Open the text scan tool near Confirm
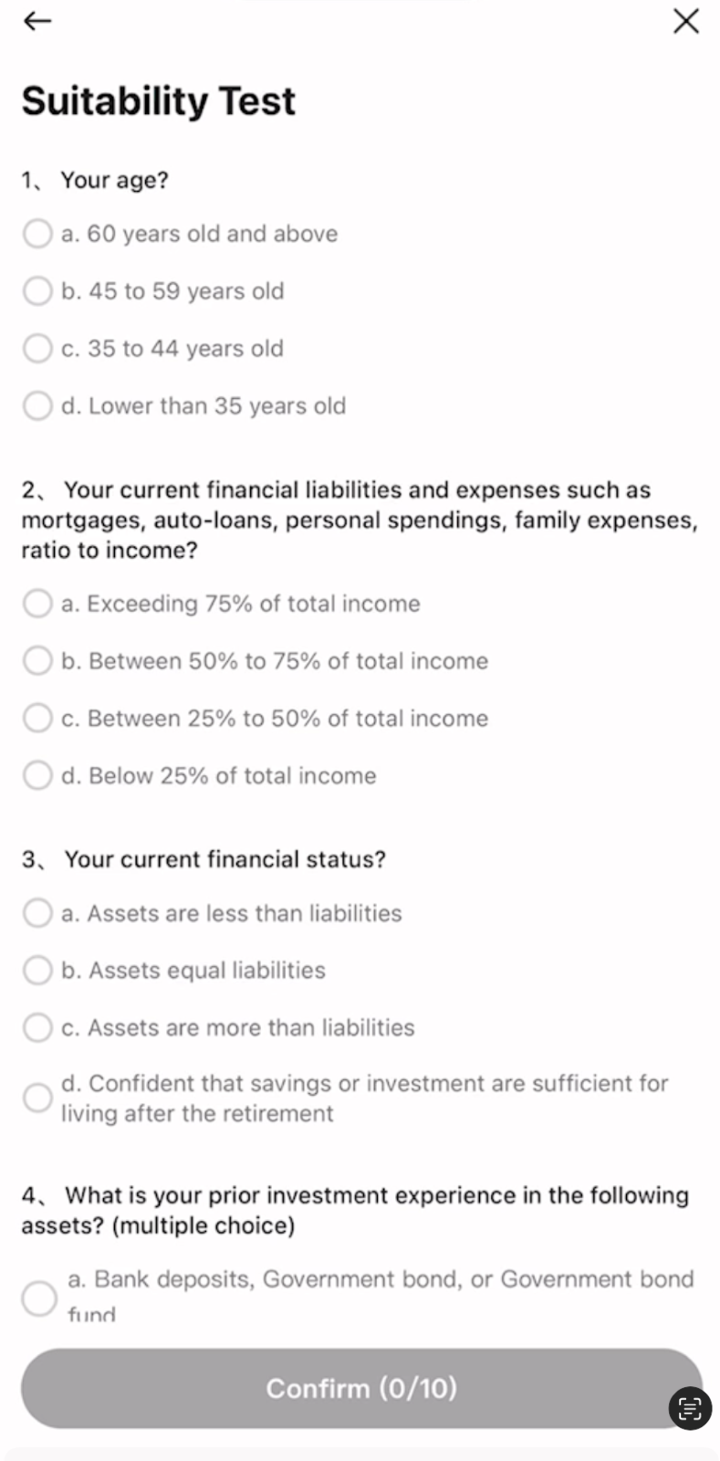Viewport: 720px width, 1461px height. (x=689, y=1409)
